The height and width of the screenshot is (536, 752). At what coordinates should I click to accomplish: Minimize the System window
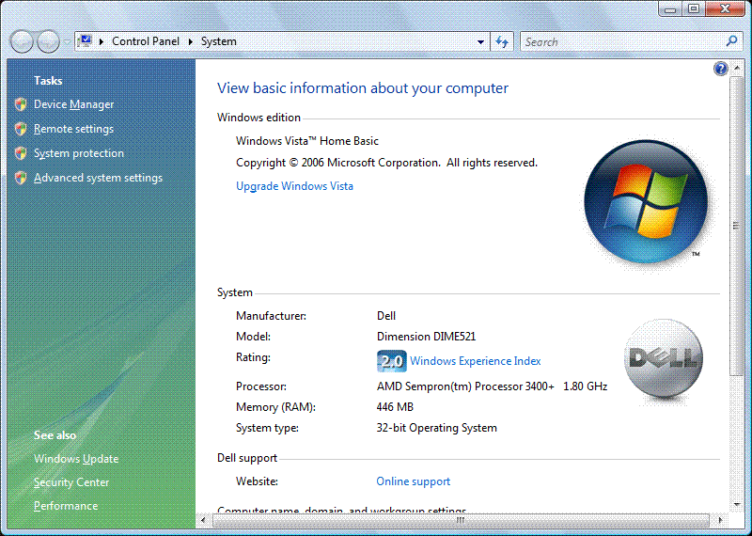coord(670,8)
